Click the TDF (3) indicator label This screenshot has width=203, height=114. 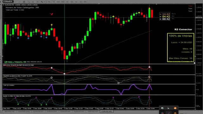click(9, 85)
